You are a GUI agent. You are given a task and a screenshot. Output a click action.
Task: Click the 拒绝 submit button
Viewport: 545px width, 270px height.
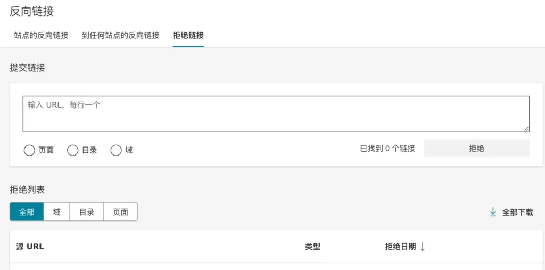coord(476,149)
